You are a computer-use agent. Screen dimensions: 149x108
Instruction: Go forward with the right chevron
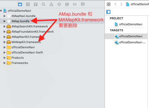121,4
